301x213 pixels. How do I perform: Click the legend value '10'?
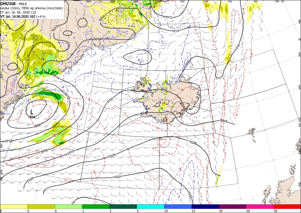[x=166, y=211]
